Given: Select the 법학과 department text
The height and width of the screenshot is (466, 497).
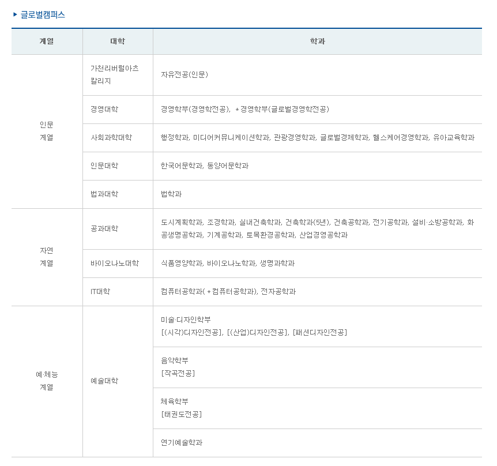Looking at the screenshot, I should click(171, 194).
